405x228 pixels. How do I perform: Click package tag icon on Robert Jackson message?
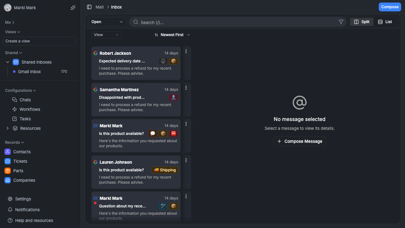[173, 61]
